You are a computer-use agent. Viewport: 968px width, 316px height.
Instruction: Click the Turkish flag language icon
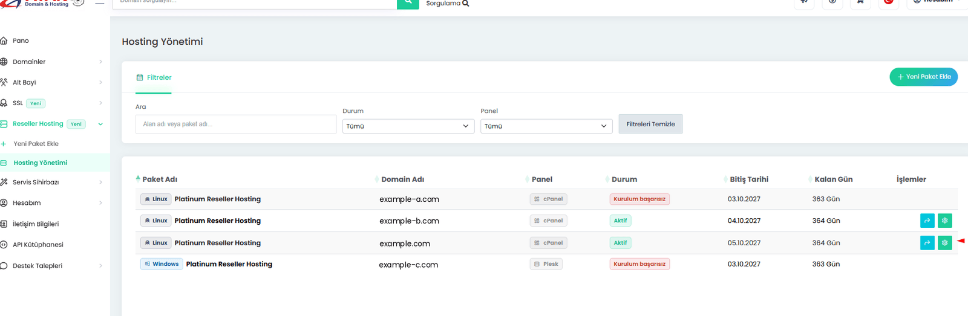pyautogui.click(x=888, y=2)
